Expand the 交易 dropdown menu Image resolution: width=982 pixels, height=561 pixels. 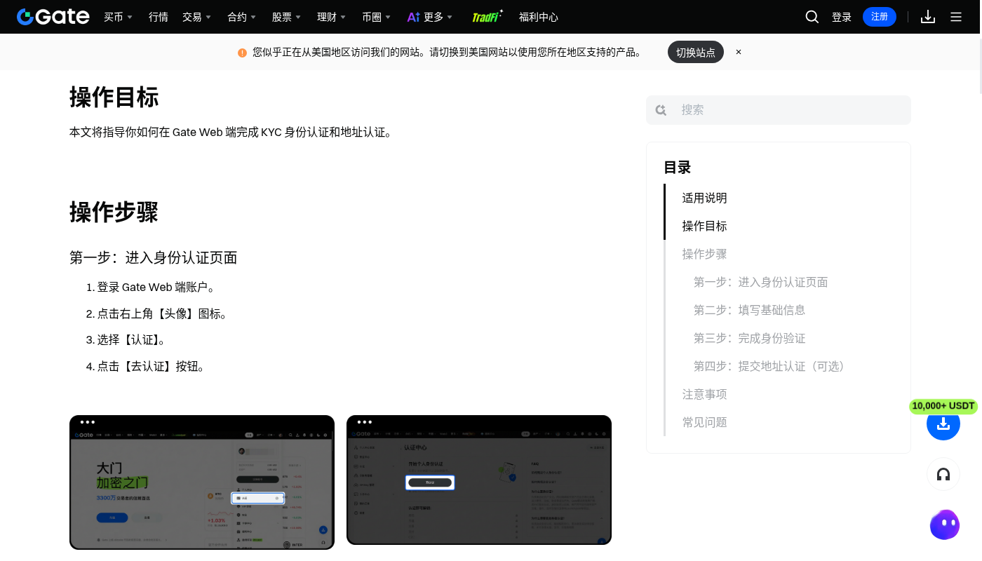[x=196, y=17]
